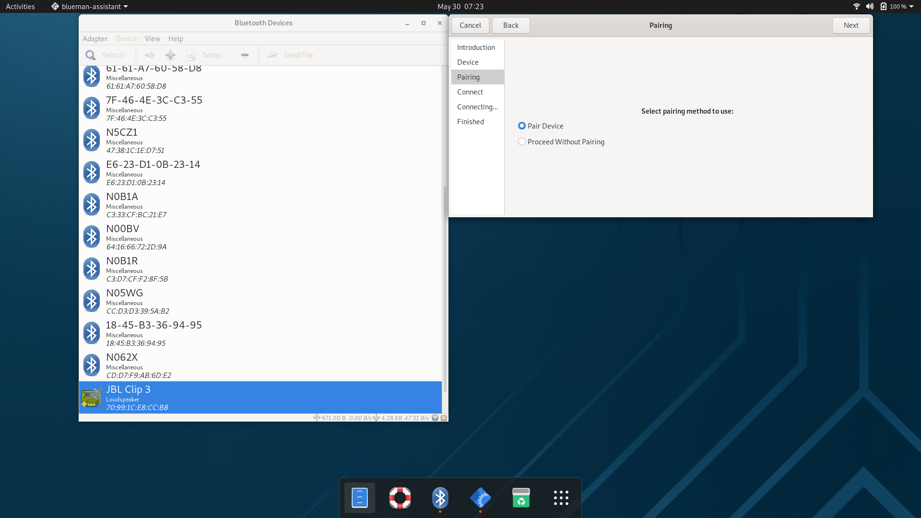The height and width of the screenshot is (518, 921).
Task: Click the battery icon in the top bar
Action: coord(884,6)
